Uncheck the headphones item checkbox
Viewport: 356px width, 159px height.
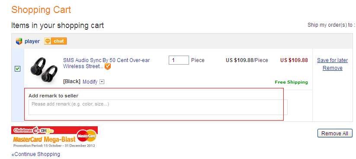pyautogui.click(x=17, y=69)
